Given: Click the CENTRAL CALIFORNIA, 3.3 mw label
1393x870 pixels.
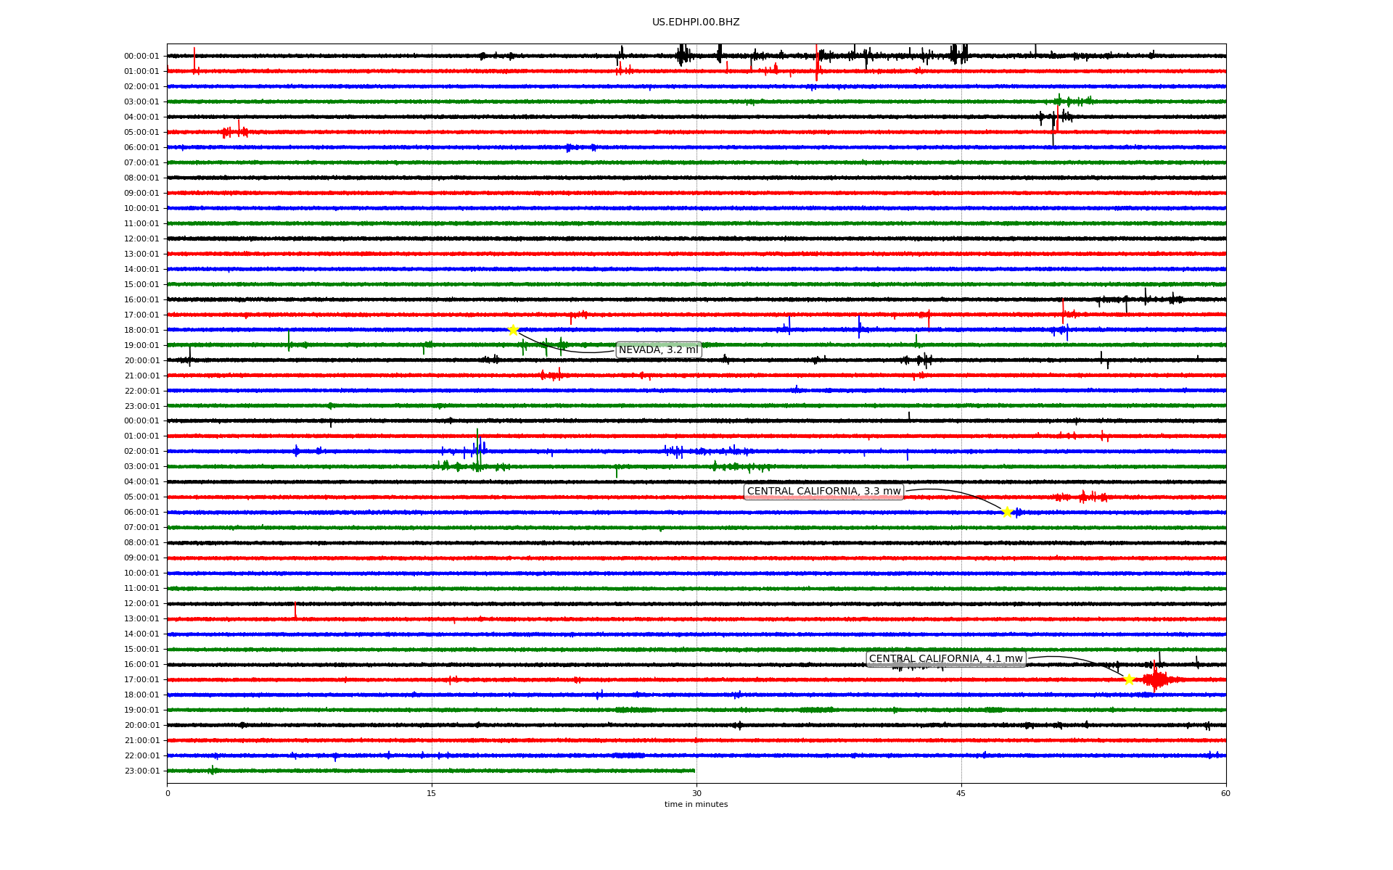Looking at the screenshot, I should (823, 492).
